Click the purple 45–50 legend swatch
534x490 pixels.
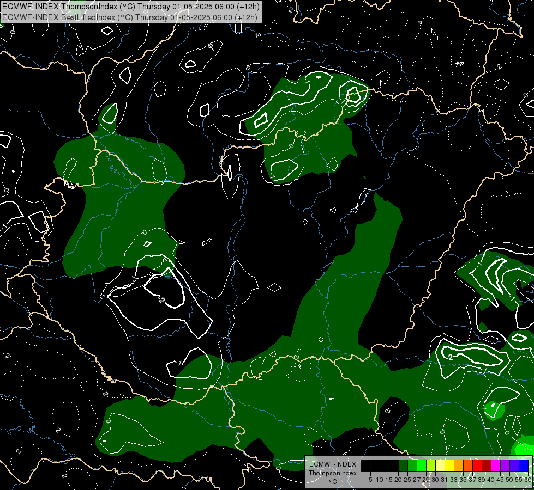(505, 465)
